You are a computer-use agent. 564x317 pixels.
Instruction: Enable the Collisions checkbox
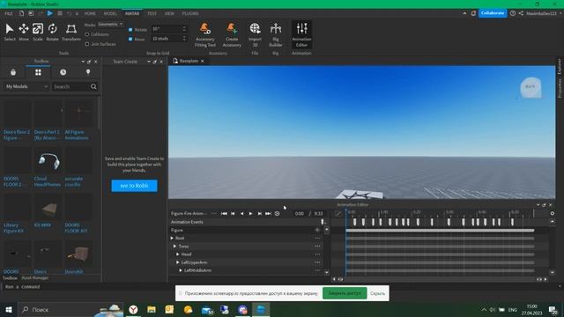pos(86,34)
